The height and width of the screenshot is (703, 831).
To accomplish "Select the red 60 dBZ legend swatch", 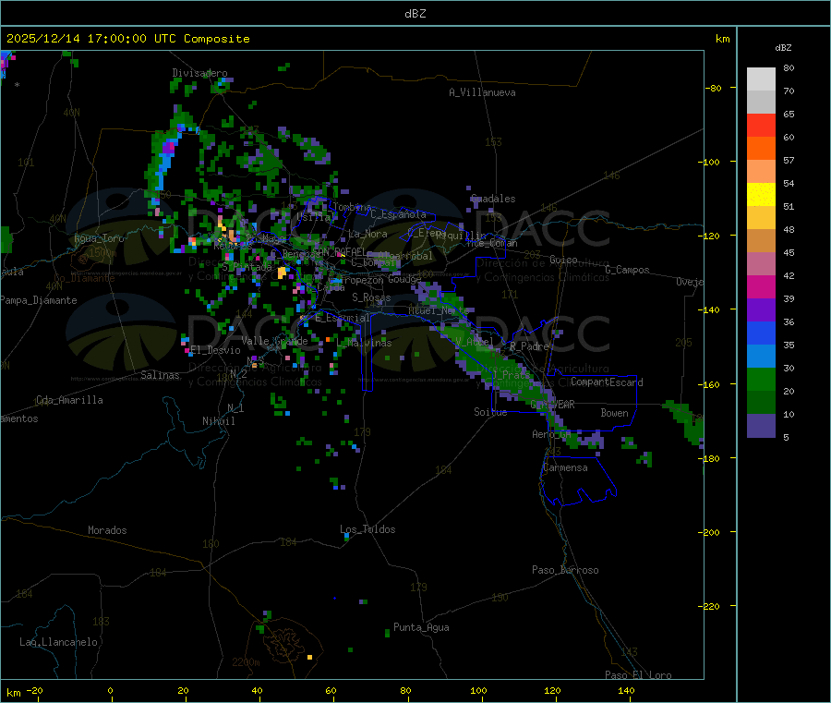I will [761, 125].
